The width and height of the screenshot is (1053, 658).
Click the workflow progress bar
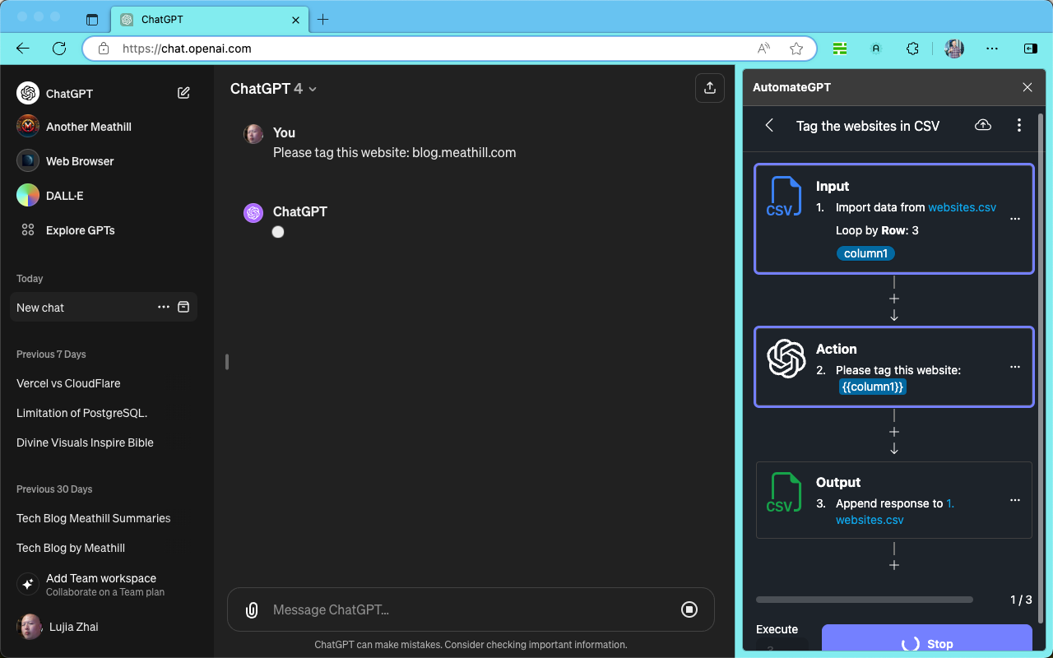865,600
